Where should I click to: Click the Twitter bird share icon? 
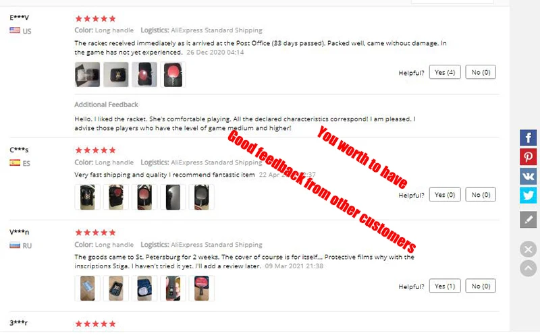pyautogui.click(x=528, y=195)
